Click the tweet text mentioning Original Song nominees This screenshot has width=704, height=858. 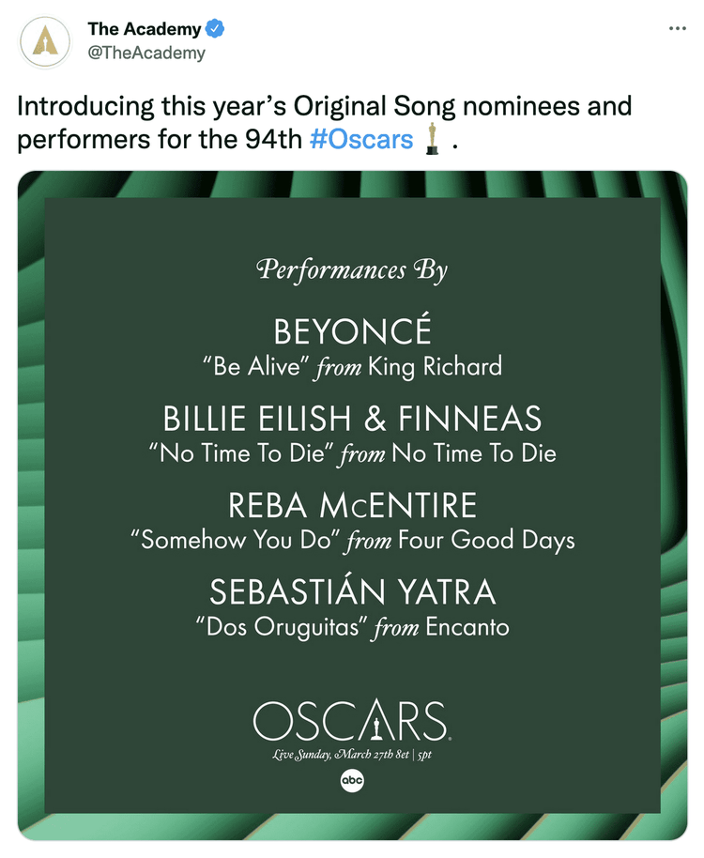click(324, 107)
